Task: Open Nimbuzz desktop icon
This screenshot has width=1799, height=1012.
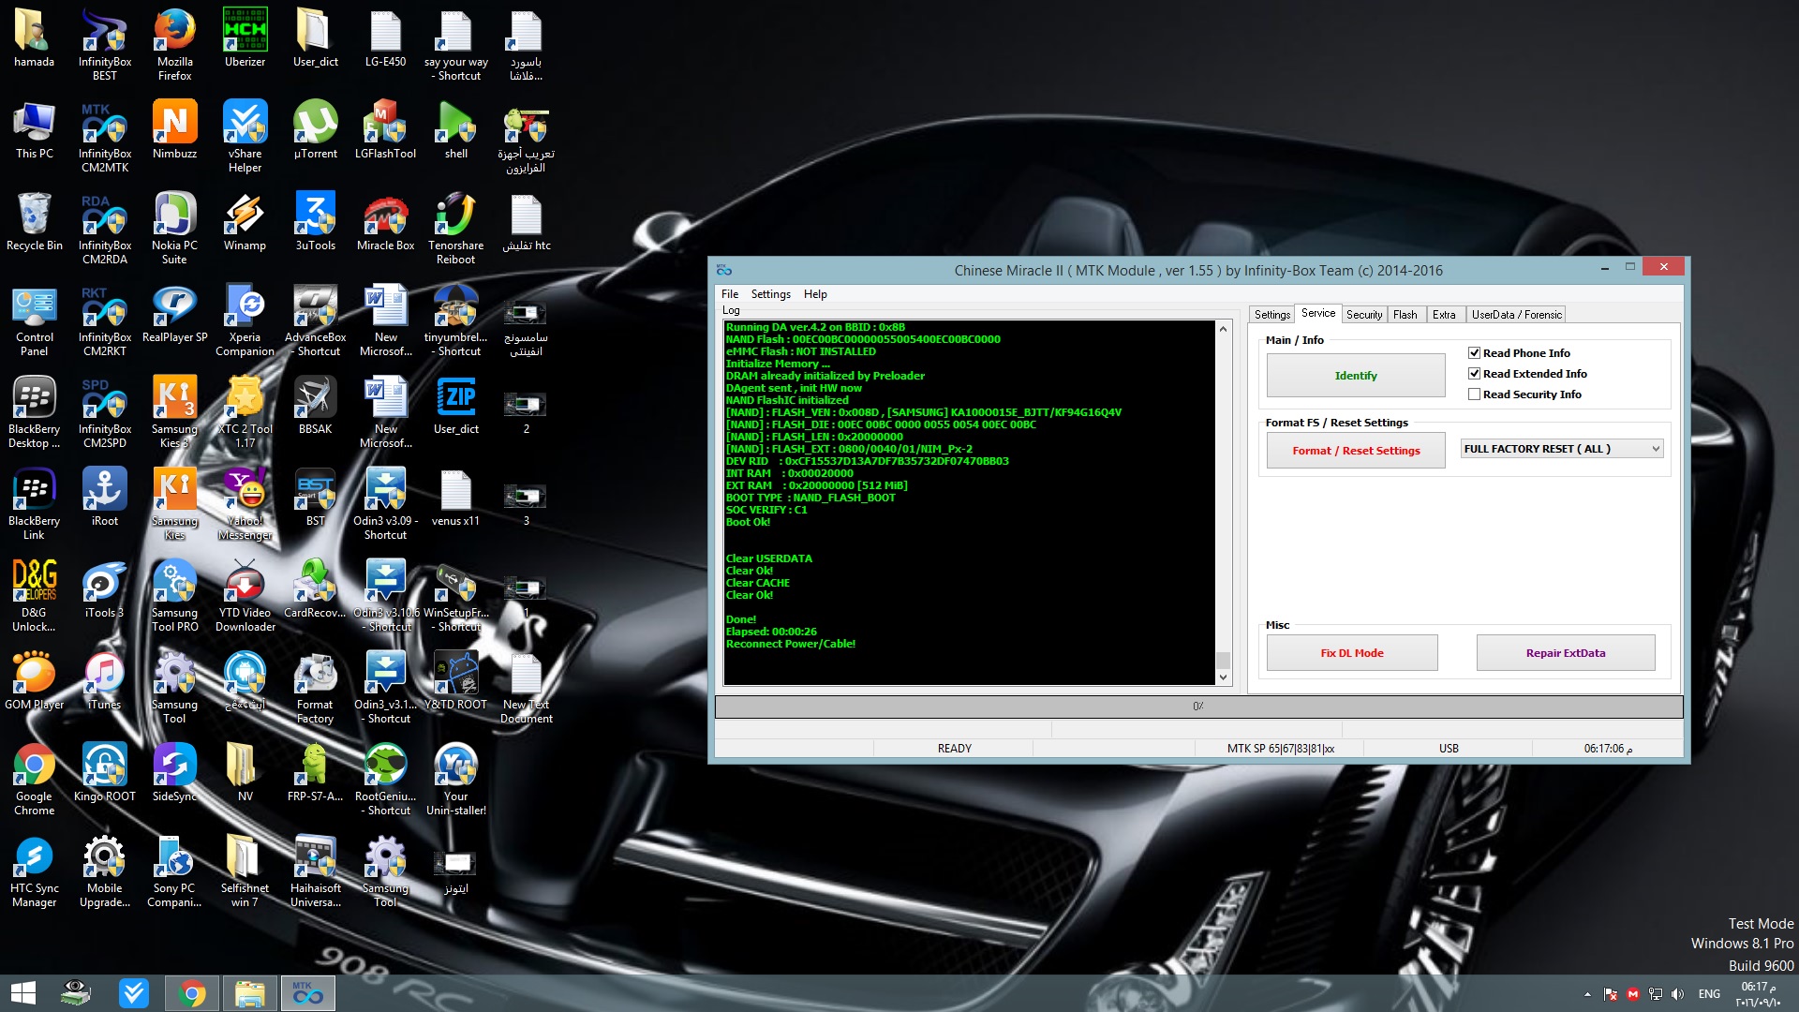Action: click(x=174, y=129)
